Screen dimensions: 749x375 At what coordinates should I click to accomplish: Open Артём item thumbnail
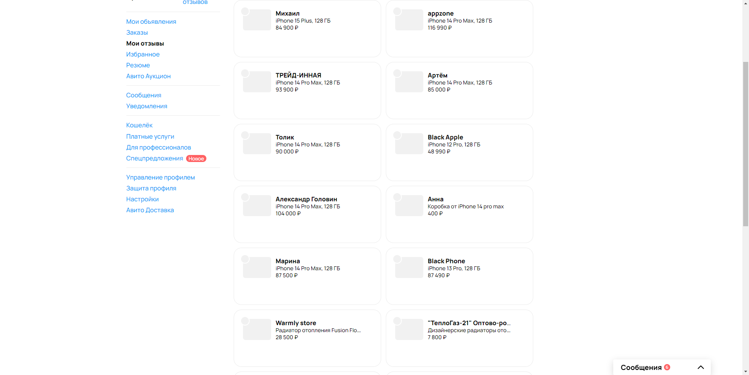pos(409,82)
